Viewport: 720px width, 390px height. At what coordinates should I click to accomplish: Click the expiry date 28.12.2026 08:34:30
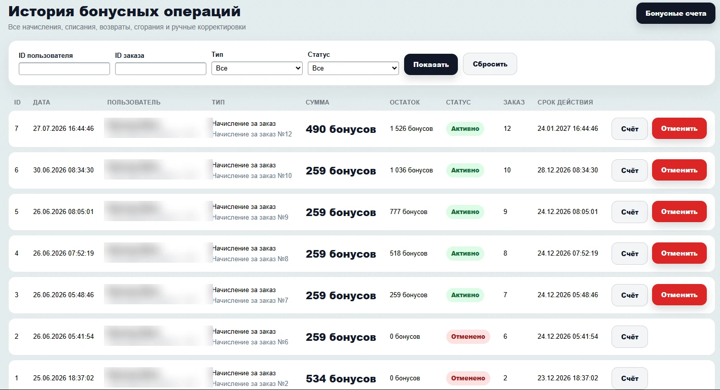568,170
